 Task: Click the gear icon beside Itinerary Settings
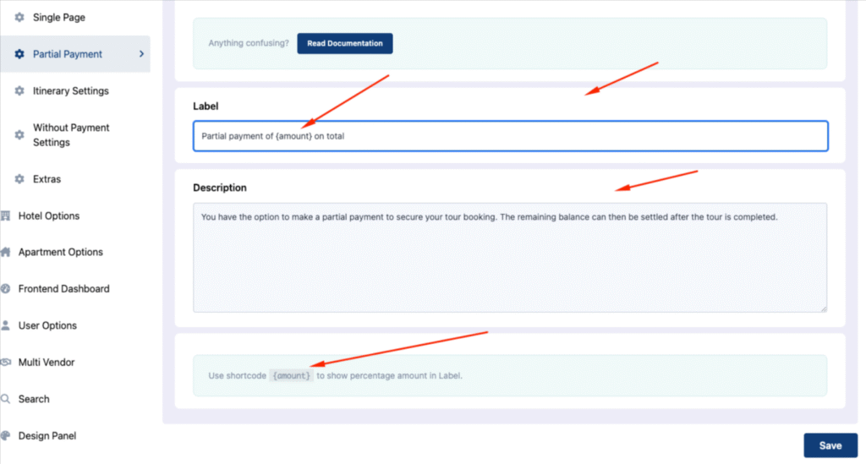pos(19,90)
